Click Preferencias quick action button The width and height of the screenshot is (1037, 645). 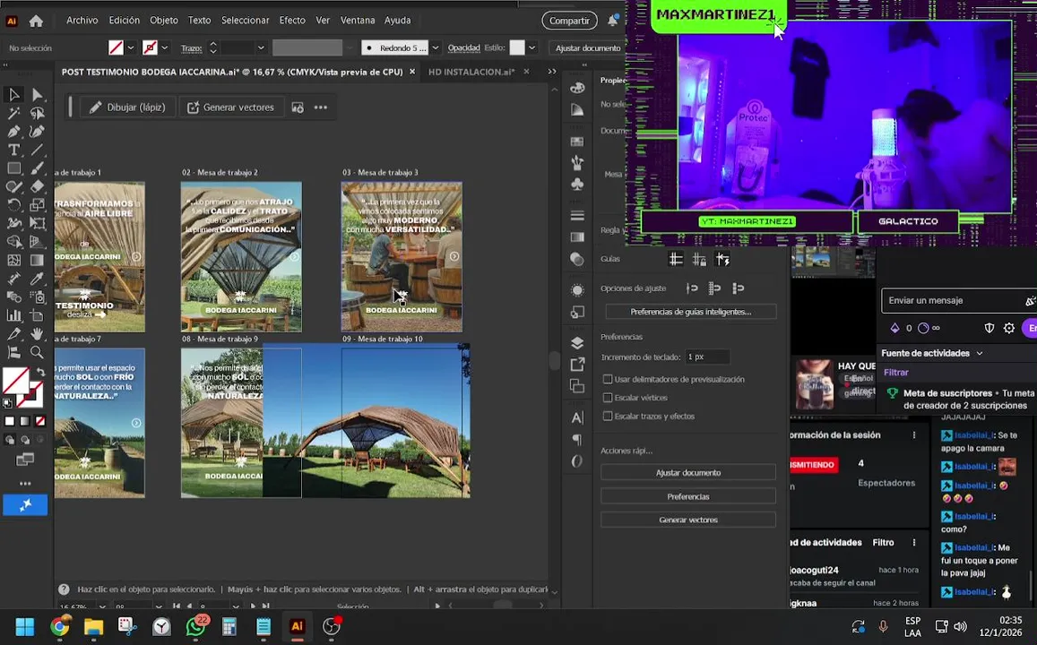coord(688,496)
